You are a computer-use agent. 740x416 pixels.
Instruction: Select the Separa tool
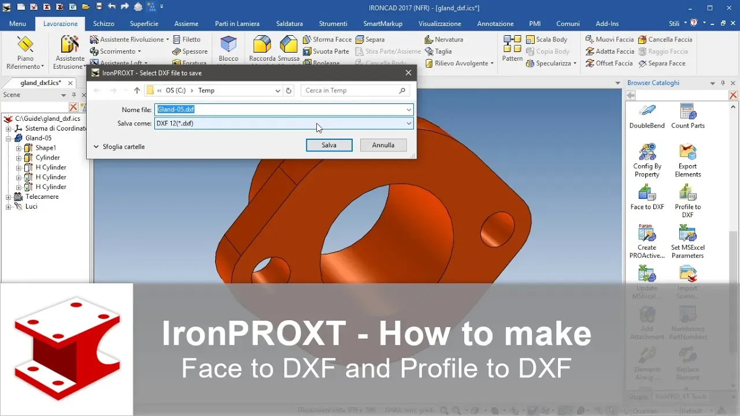370,39
